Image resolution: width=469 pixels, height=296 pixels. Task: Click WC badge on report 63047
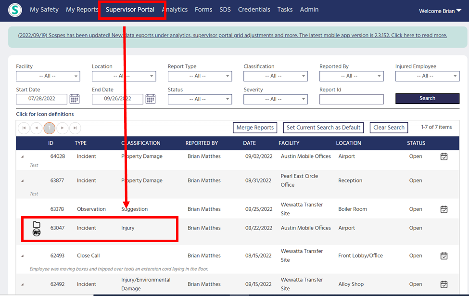[x=37, y=232]
